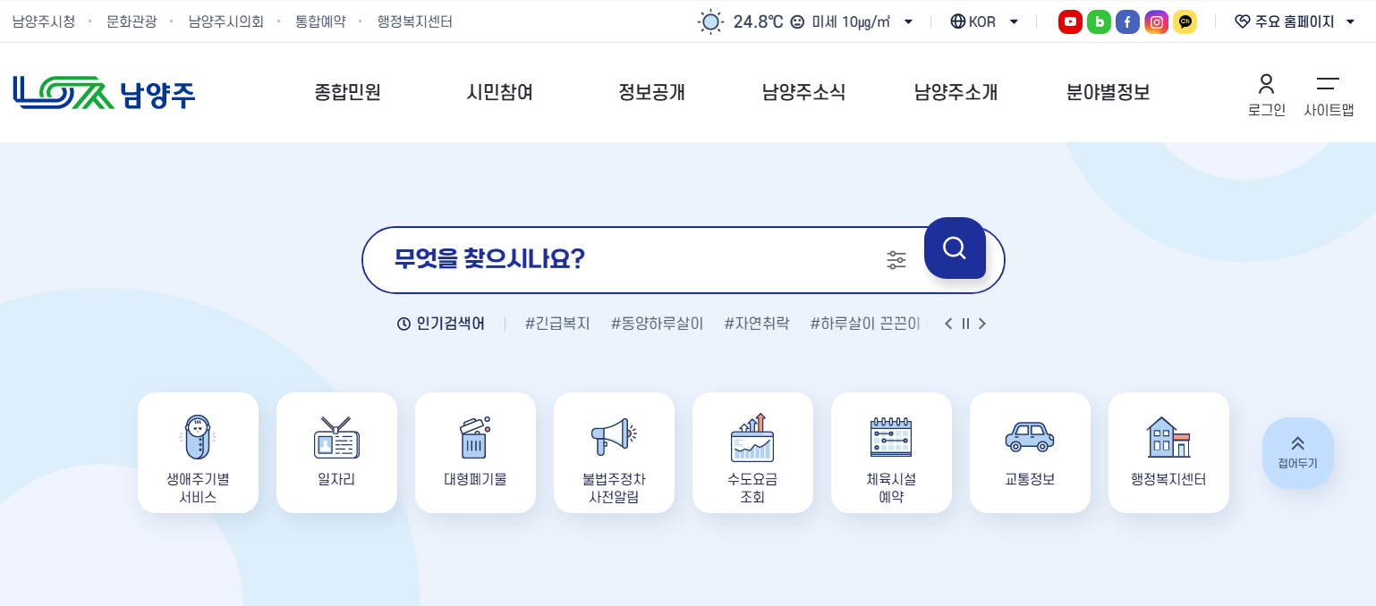Open the fine dust info dropdown

908,21
